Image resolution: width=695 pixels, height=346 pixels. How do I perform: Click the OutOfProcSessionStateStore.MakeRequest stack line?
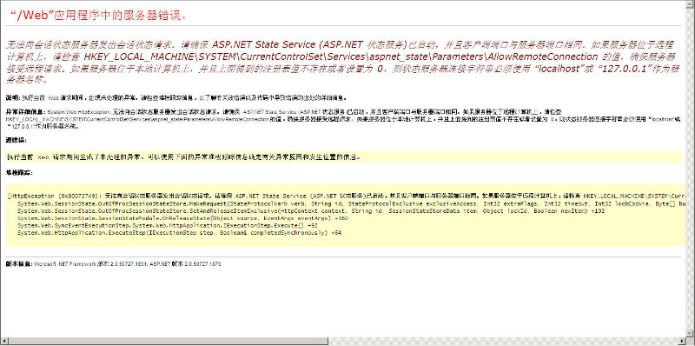(352, 203)
